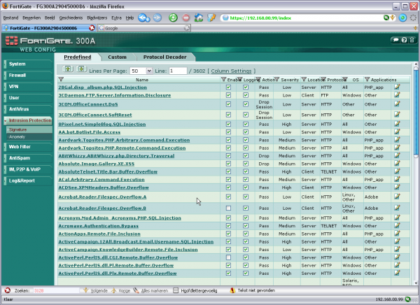
Task: Open Column Settings link
Action: (x=231, y=71)
